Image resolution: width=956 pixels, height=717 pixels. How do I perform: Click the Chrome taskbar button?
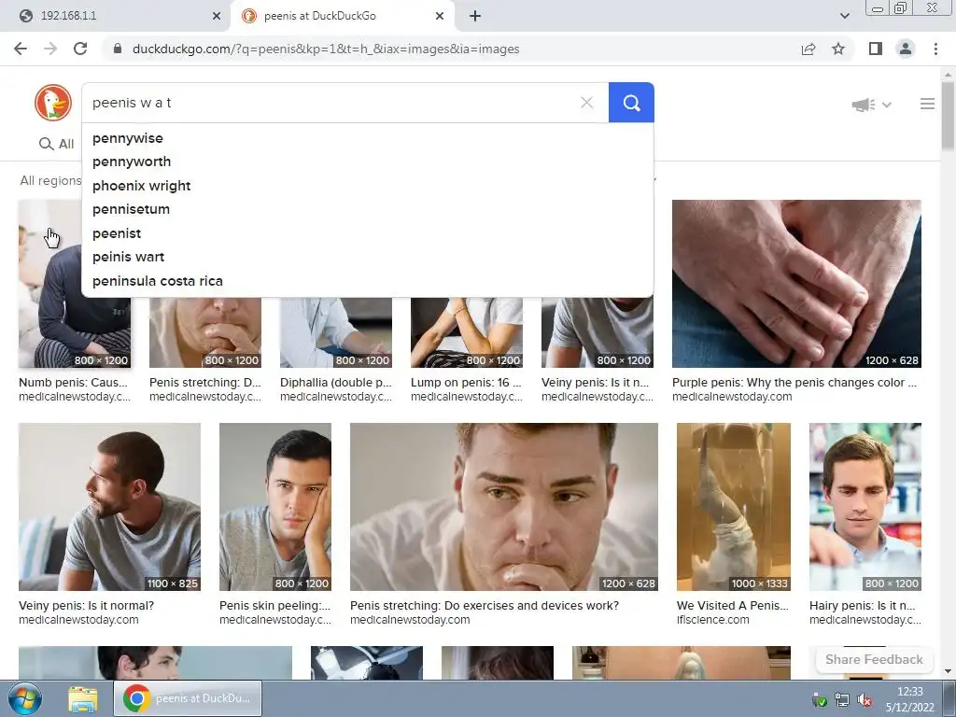[x=188, y=698]
